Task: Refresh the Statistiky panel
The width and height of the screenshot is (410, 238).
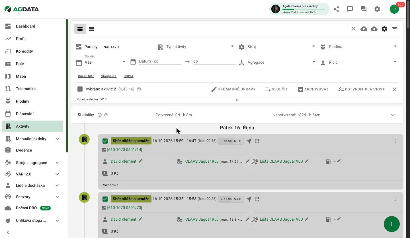Action: [106, 115]
